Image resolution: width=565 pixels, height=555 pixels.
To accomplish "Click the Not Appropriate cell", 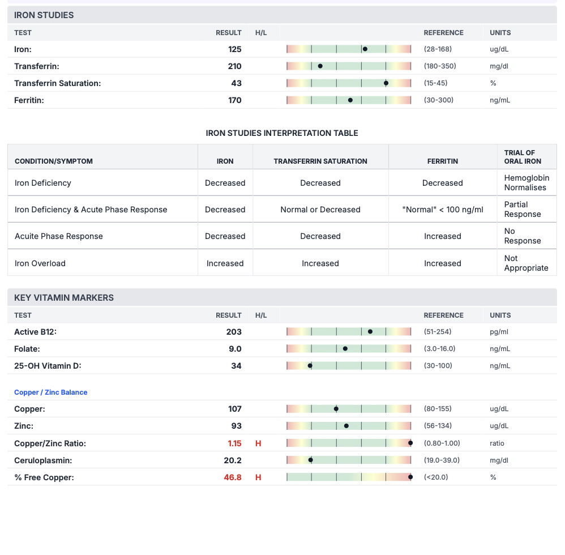I will 526,263.
